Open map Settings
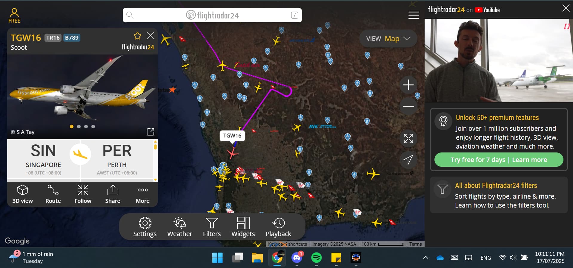Image resolution: width=573 pixels, height=268 pixels. click(145, 227)
